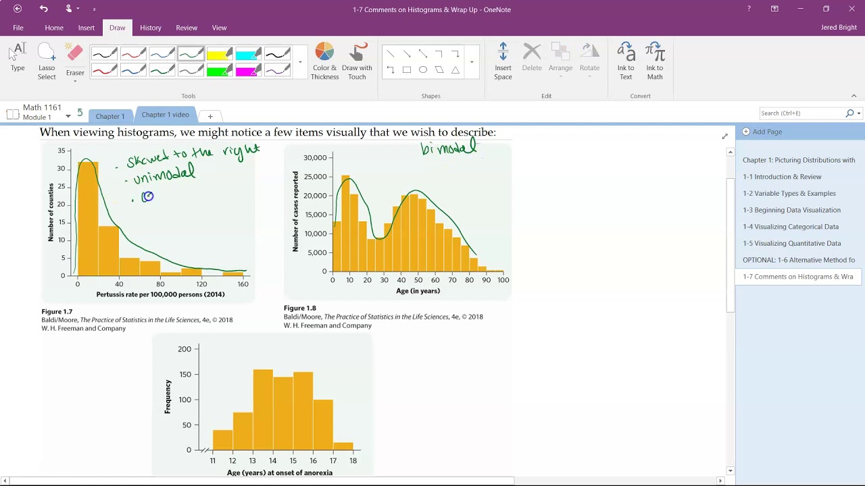Select the magenta highlighter
865x486 pixels.
click(248, 70)
